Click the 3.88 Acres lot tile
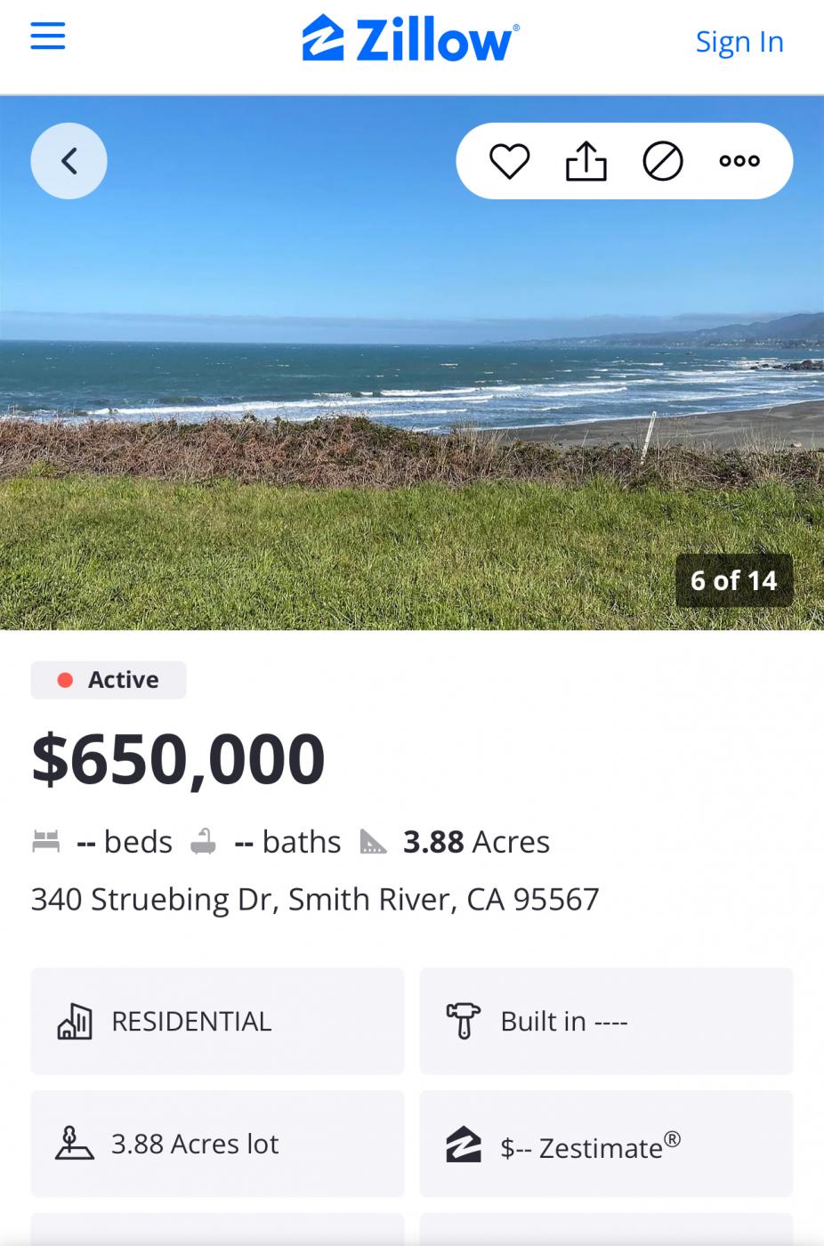The height and width of the screenshot is (1246, 824). coord(217,1144)
